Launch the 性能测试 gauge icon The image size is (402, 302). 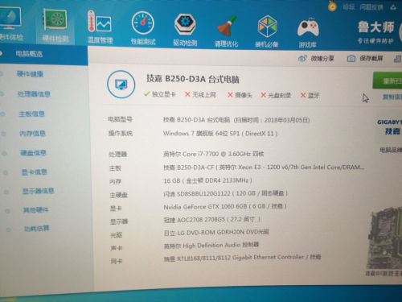click(x=143, y=23)
